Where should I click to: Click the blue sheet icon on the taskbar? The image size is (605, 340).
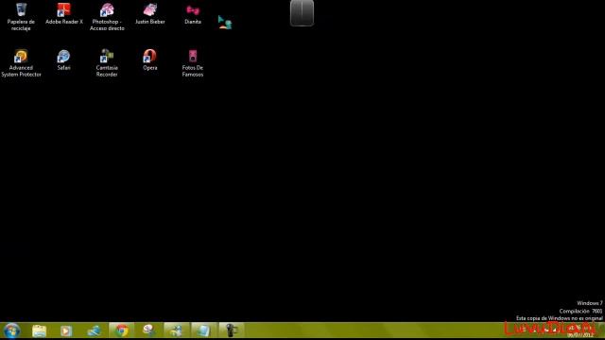204,331
